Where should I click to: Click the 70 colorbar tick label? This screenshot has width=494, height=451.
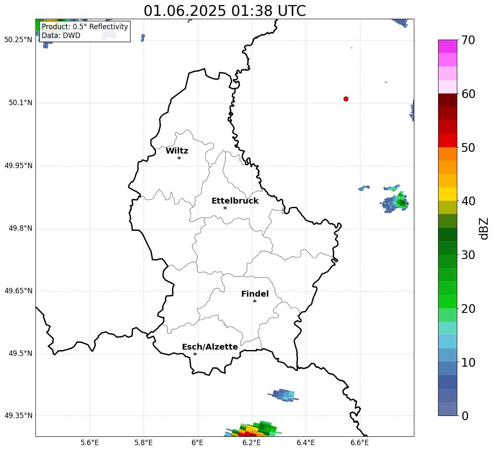pyautogui.click(x=468, y=40)
